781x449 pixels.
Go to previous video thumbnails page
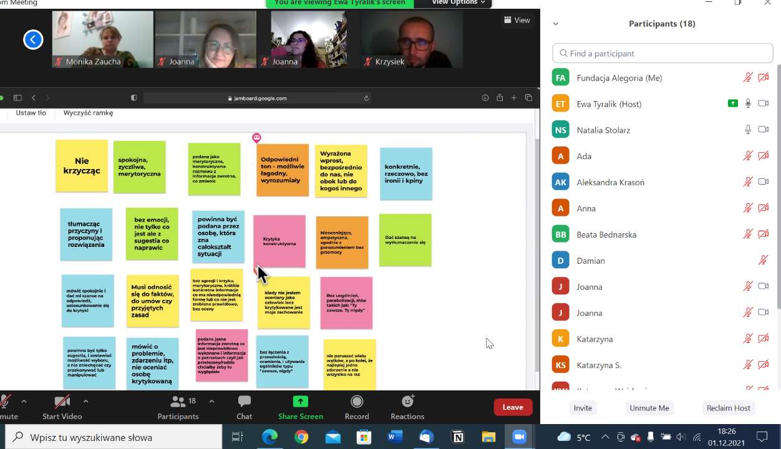pos(33,40)
